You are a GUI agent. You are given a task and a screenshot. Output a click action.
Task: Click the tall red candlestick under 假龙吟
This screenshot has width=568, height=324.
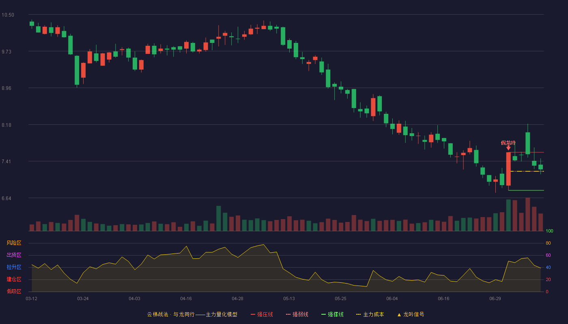point(508,169)
